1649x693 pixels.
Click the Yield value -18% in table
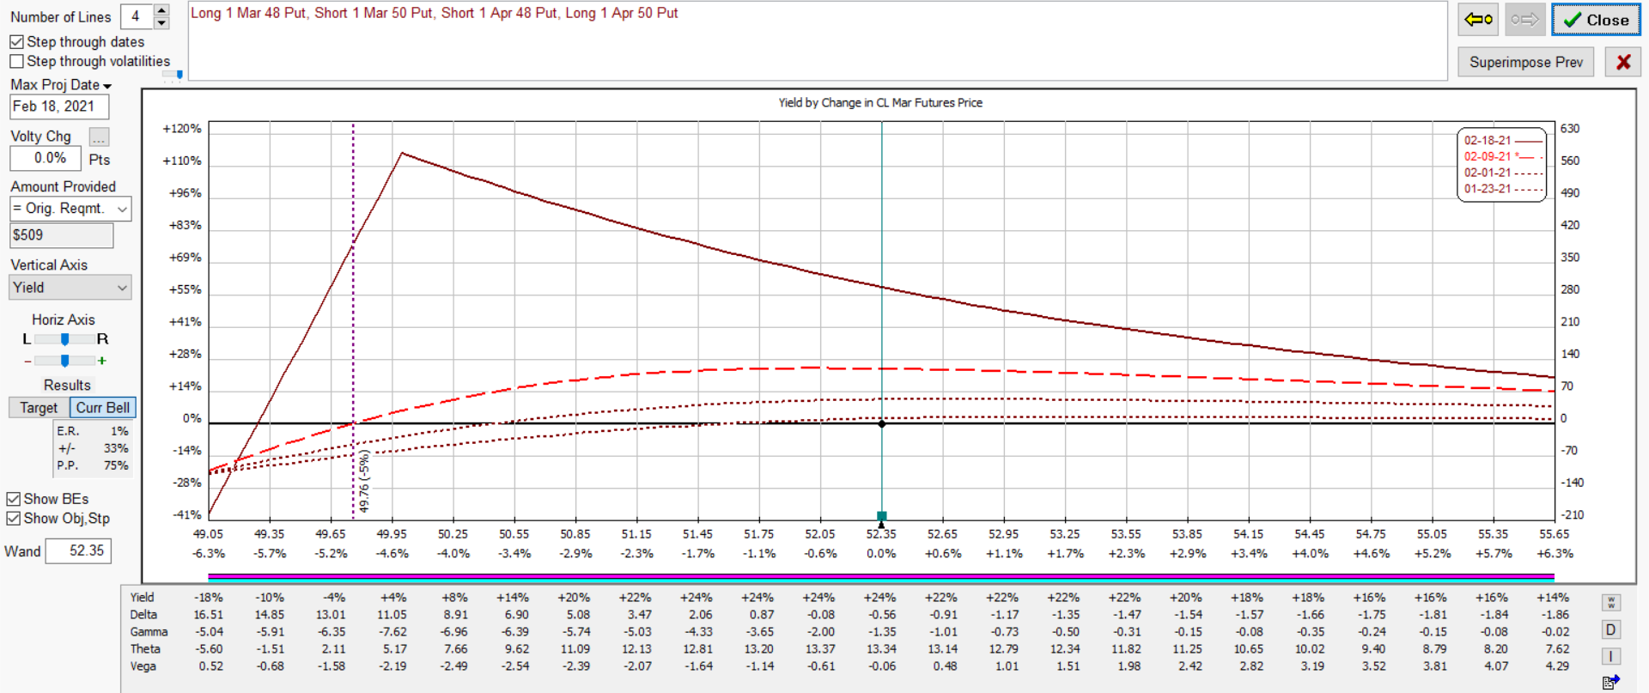click(x=209, y=598)
